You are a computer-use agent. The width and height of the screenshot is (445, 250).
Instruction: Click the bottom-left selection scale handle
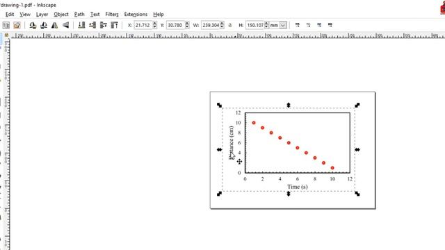coord(220,194)
